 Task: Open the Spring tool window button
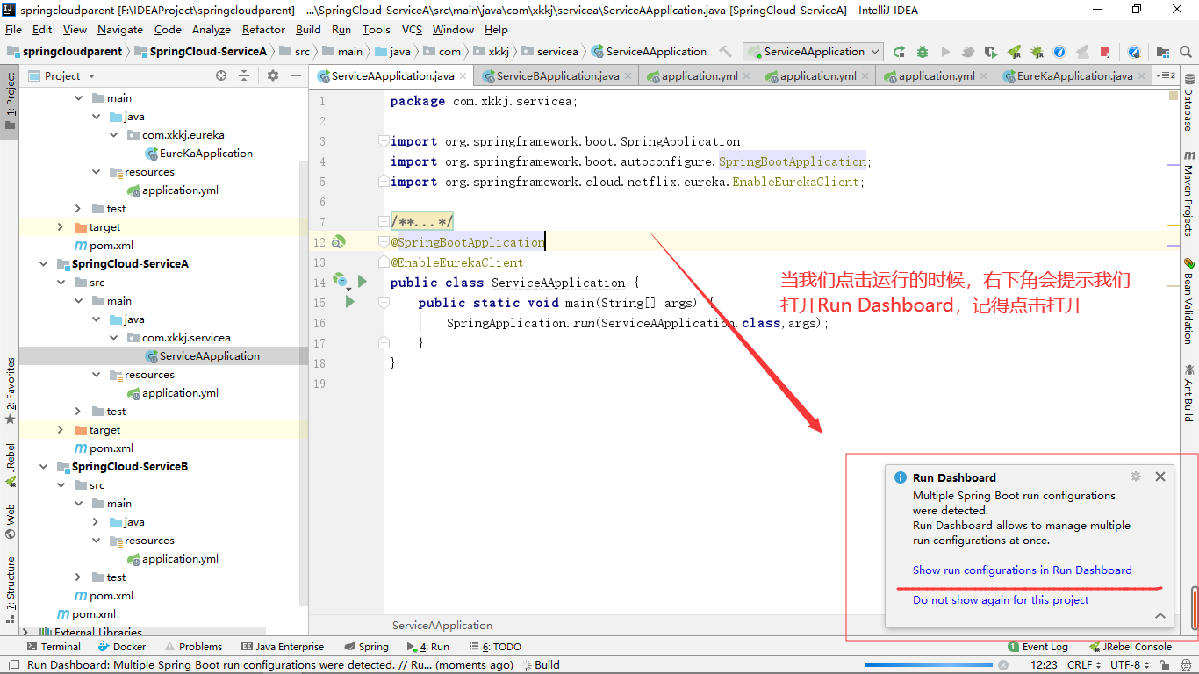[366, 647]
